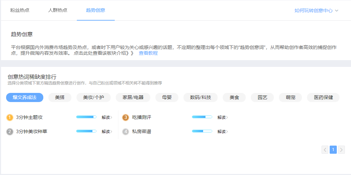The width and height of the screenshot is (351, 175).
Task: Select page number 1 in pagination
Action: [x=333, y=150]
